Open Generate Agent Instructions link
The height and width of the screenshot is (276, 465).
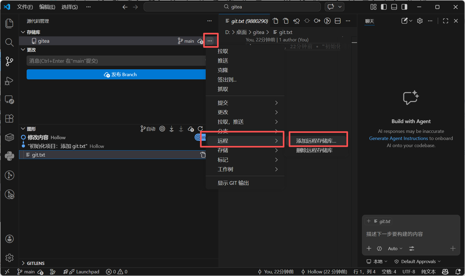pyautogui.click(x=398, y=138)
